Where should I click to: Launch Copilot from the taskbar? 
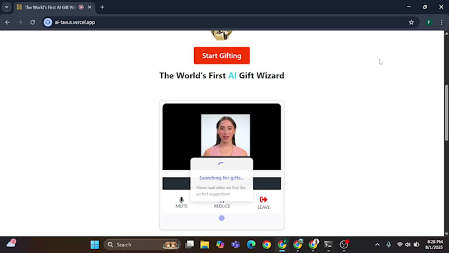(x=220, y=244)
